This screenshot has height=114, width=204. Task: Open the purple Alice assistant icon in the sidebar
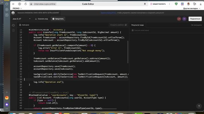7,104
